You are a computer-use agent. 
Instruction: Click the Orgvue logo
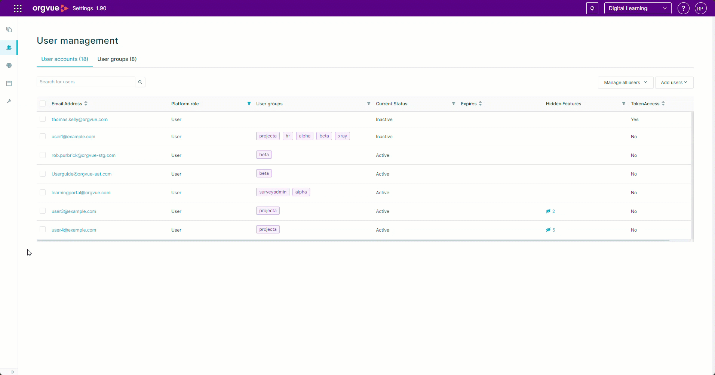click(50, 8)
